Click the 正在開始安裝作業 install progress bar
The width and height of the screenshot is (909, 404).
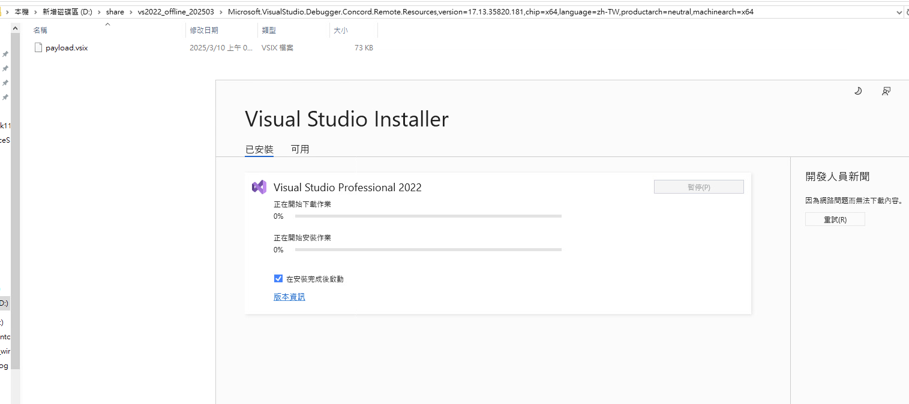428,249
